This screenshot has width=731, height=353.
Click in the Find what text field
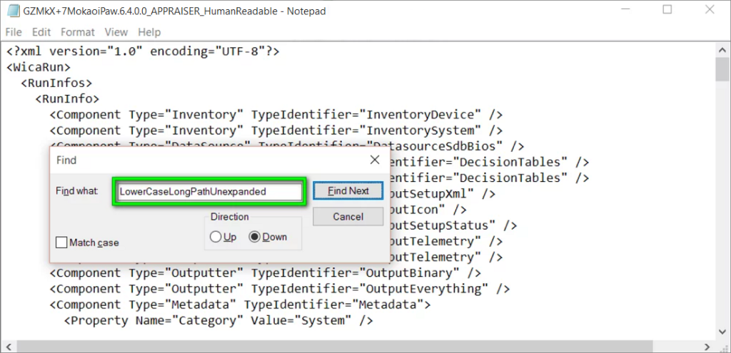tap(210, 192)
